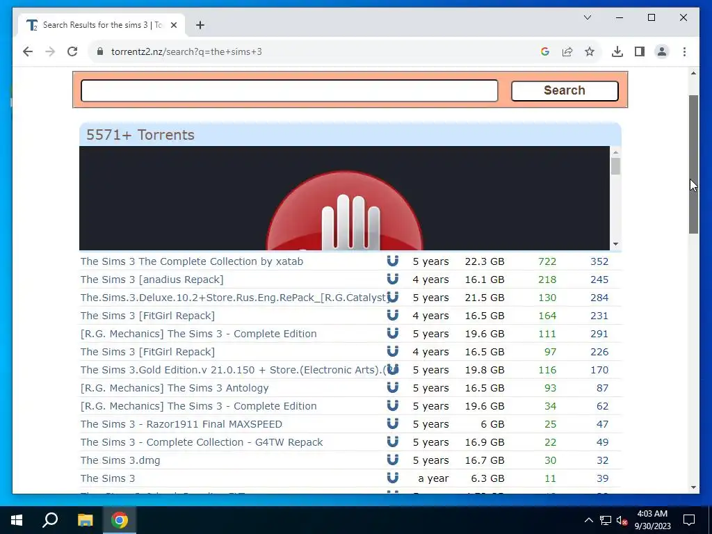The width and height of the screenshot is (712, 534).
Task: Click magnet icon for Sims 3 Antology
Action: click(393, 387)
